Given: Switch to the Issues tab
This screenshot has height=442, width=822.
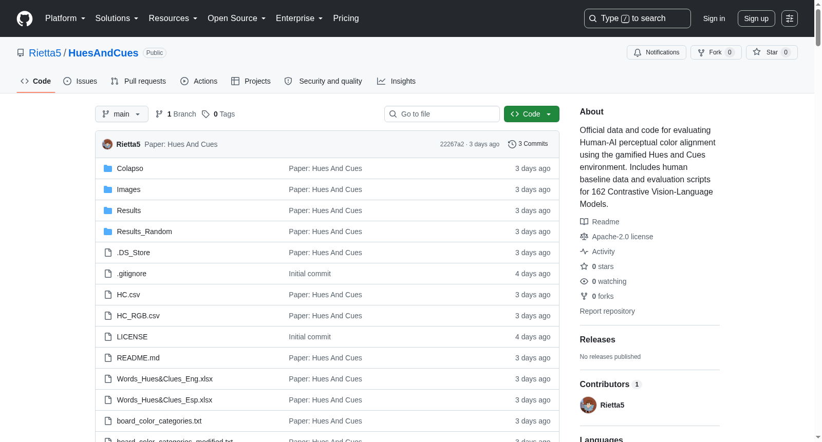Looking at the screenshot, I should click(80, 81).
